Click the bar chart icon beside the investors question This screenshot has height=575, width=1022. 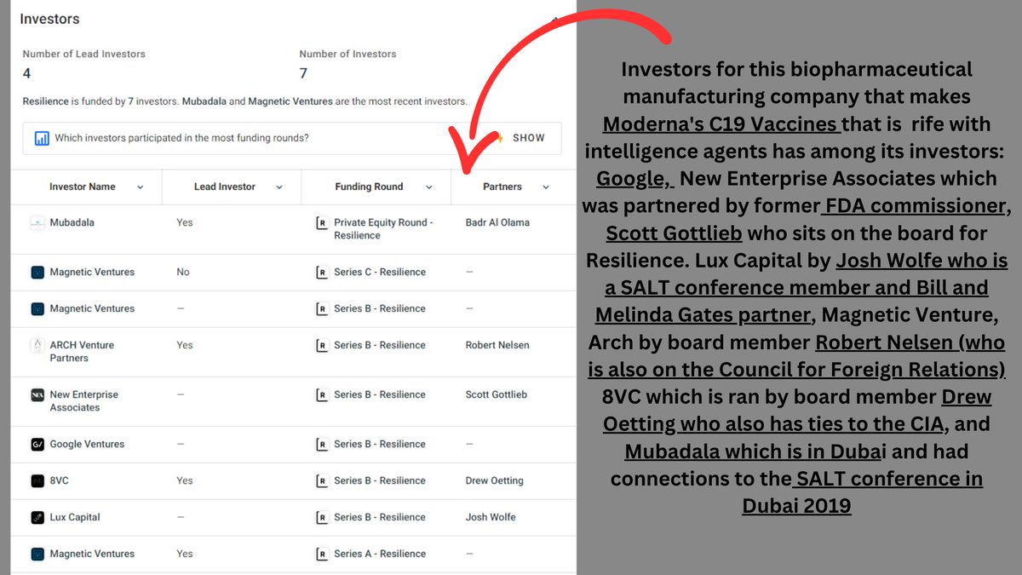(x=42, y=138)
